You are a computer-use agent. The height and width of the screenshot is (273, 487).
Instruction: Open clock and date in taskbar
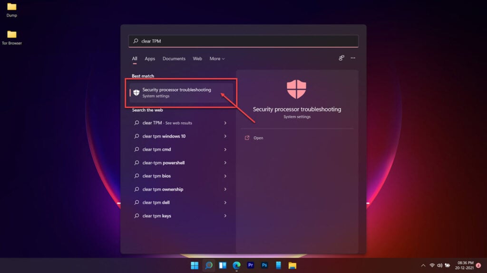465,265
